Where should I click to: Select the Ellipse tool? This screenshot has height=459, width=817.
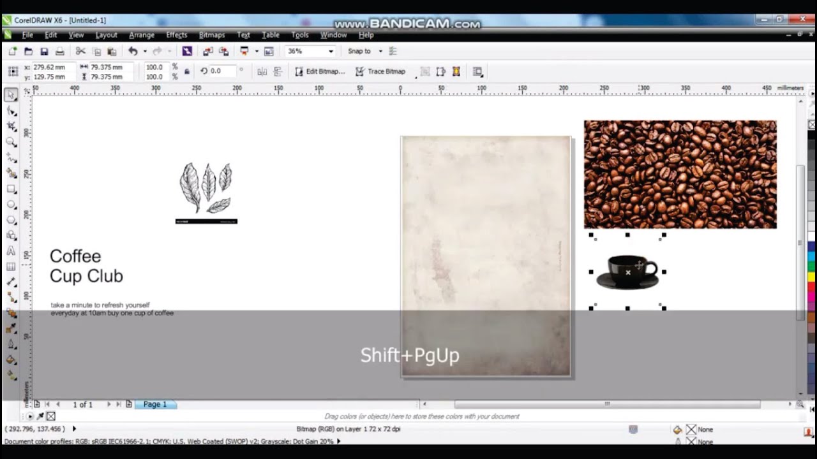point(11,204)
